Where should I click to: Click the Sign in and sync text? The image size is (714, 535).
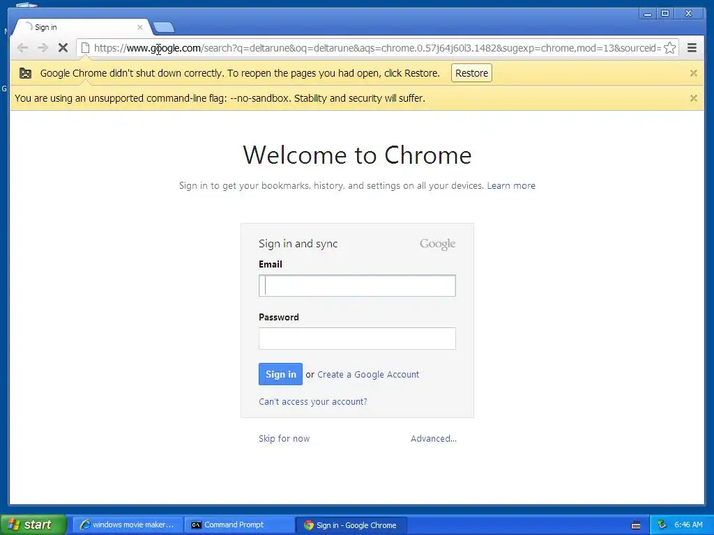(298, 244)
